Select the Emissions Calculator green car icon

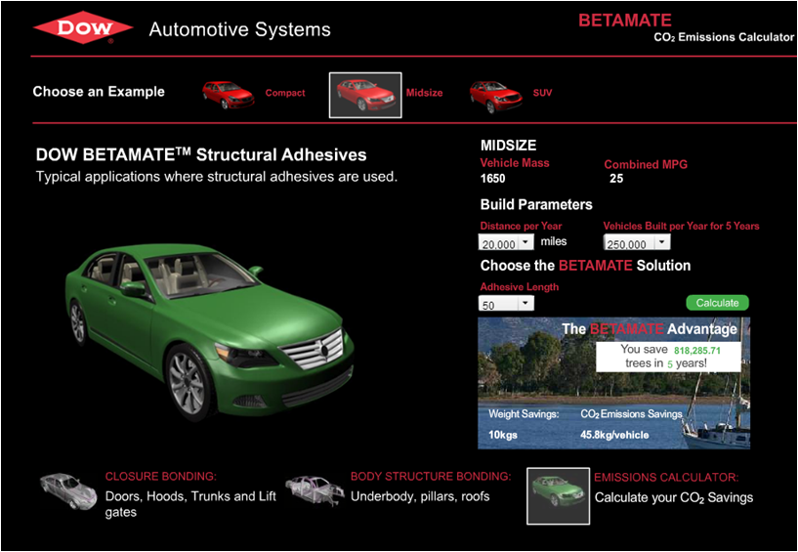pos(558,494)
